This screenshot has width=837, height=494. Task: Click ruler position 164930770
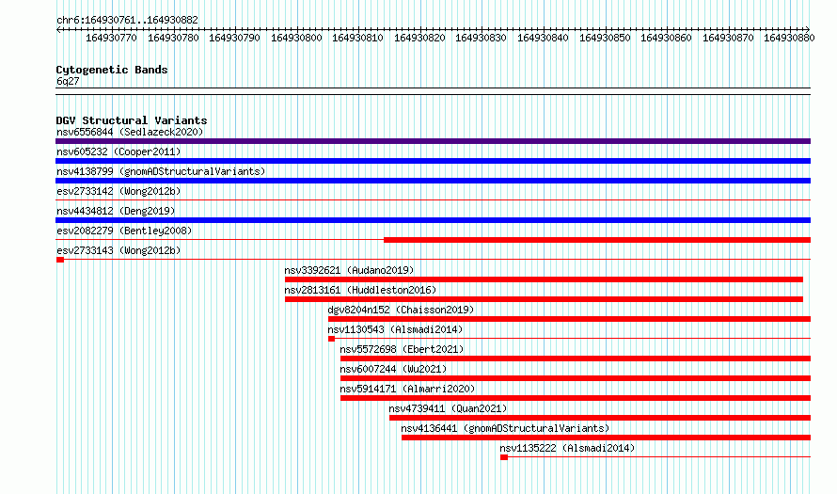click(x=111, y=38)
